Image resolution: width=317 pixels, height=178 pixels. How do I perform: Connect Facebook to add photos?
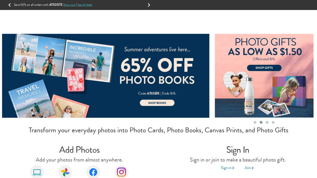coord(93,172)
